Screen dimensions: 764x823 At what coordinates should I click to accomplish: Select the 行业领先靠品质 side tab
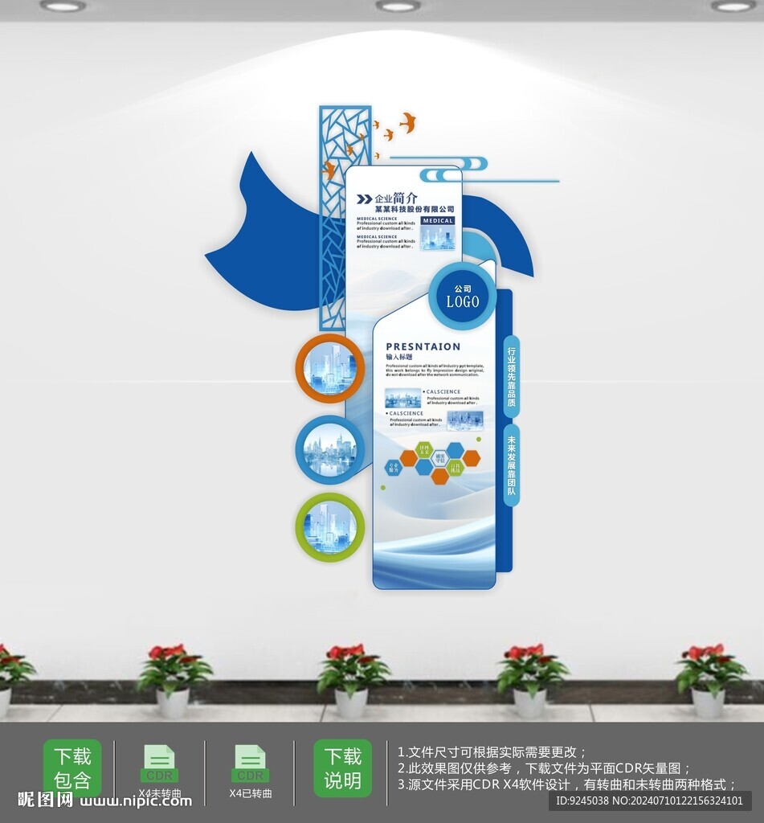point(512,377)
